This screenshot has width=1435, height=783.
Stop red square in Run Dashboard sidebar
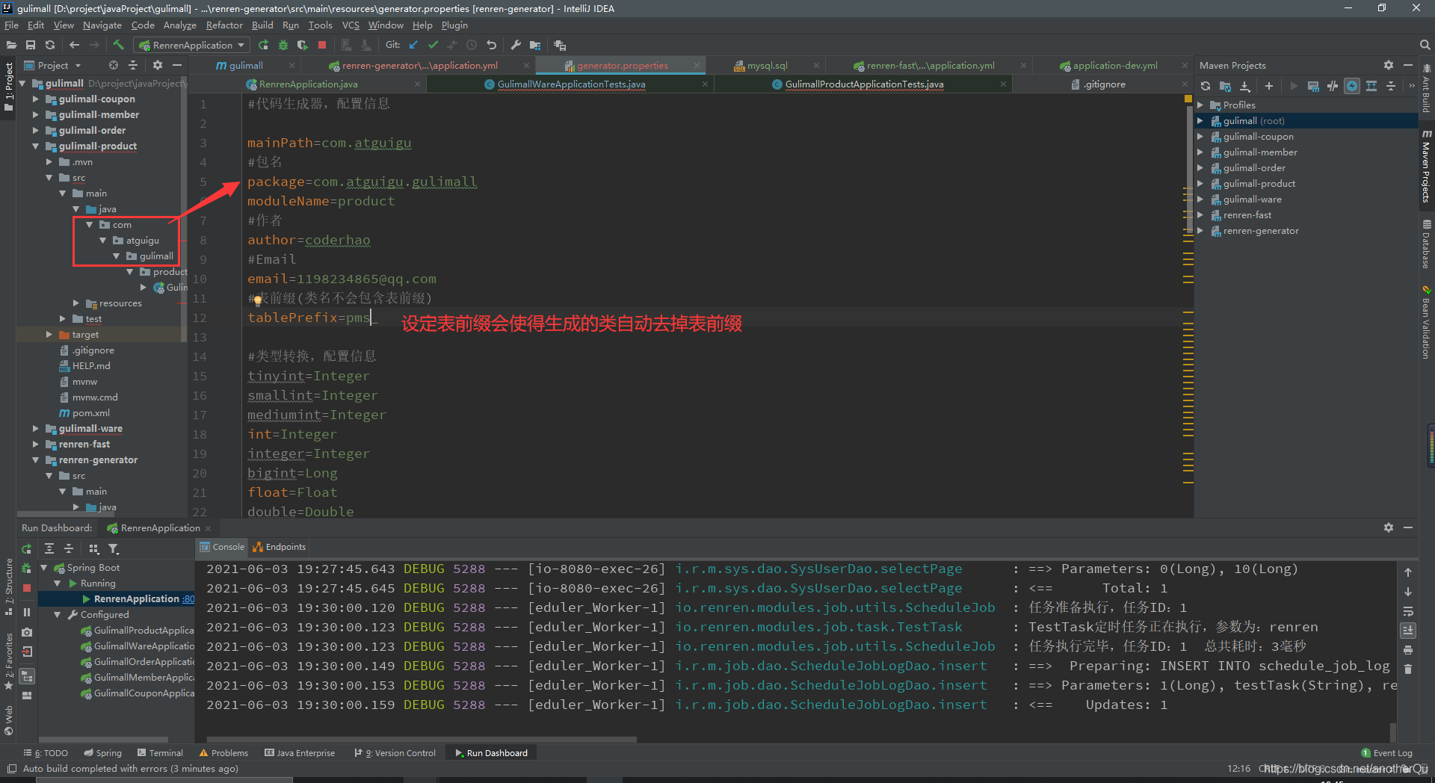click(x=27, y=588)
